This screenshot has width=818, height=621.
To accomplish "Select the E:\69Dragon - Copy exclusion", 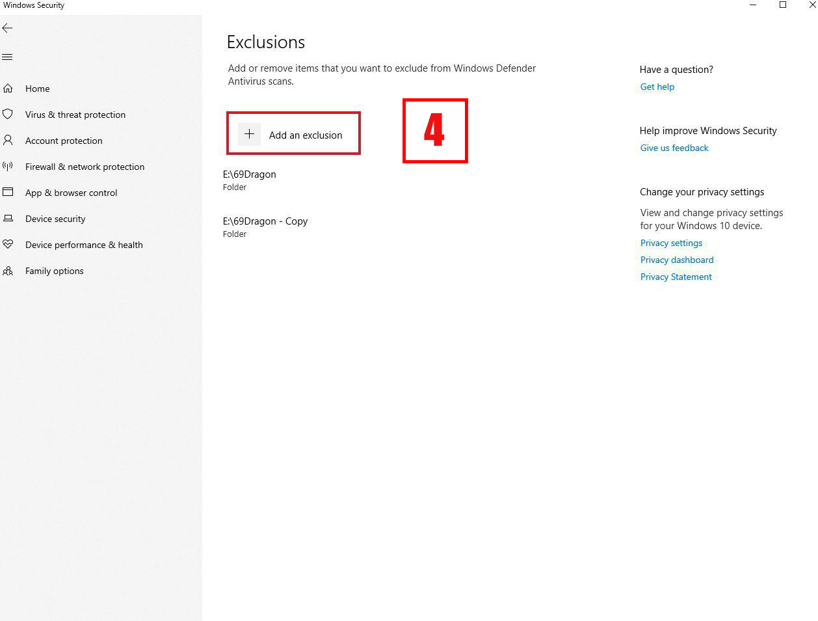I will 265,227.
